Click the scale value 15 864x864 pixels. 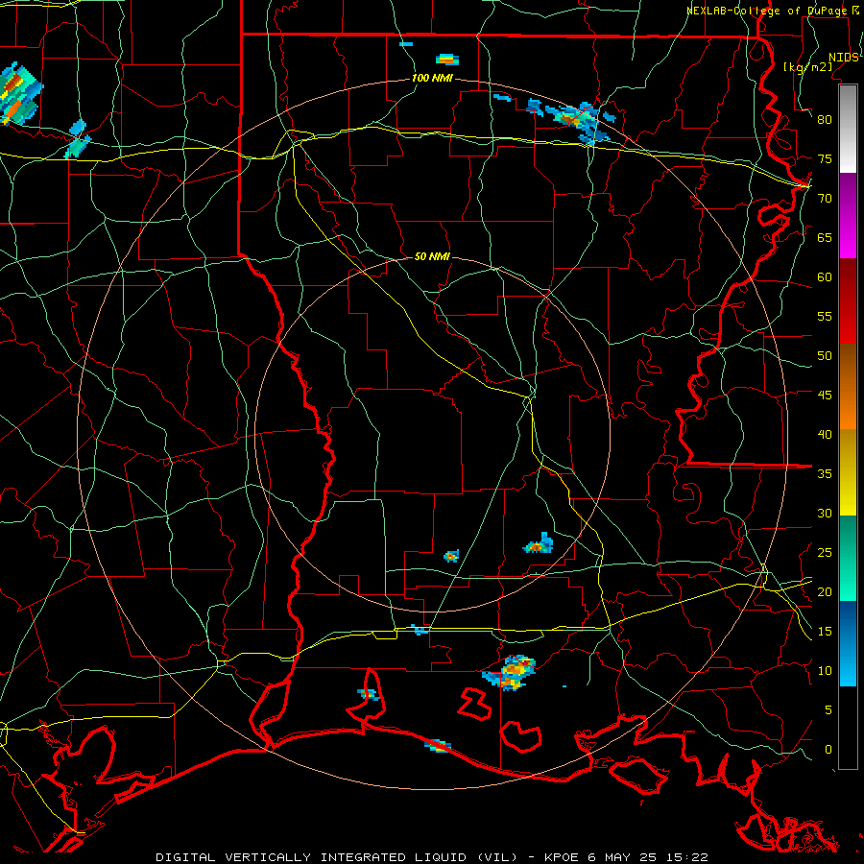[825, 631]
